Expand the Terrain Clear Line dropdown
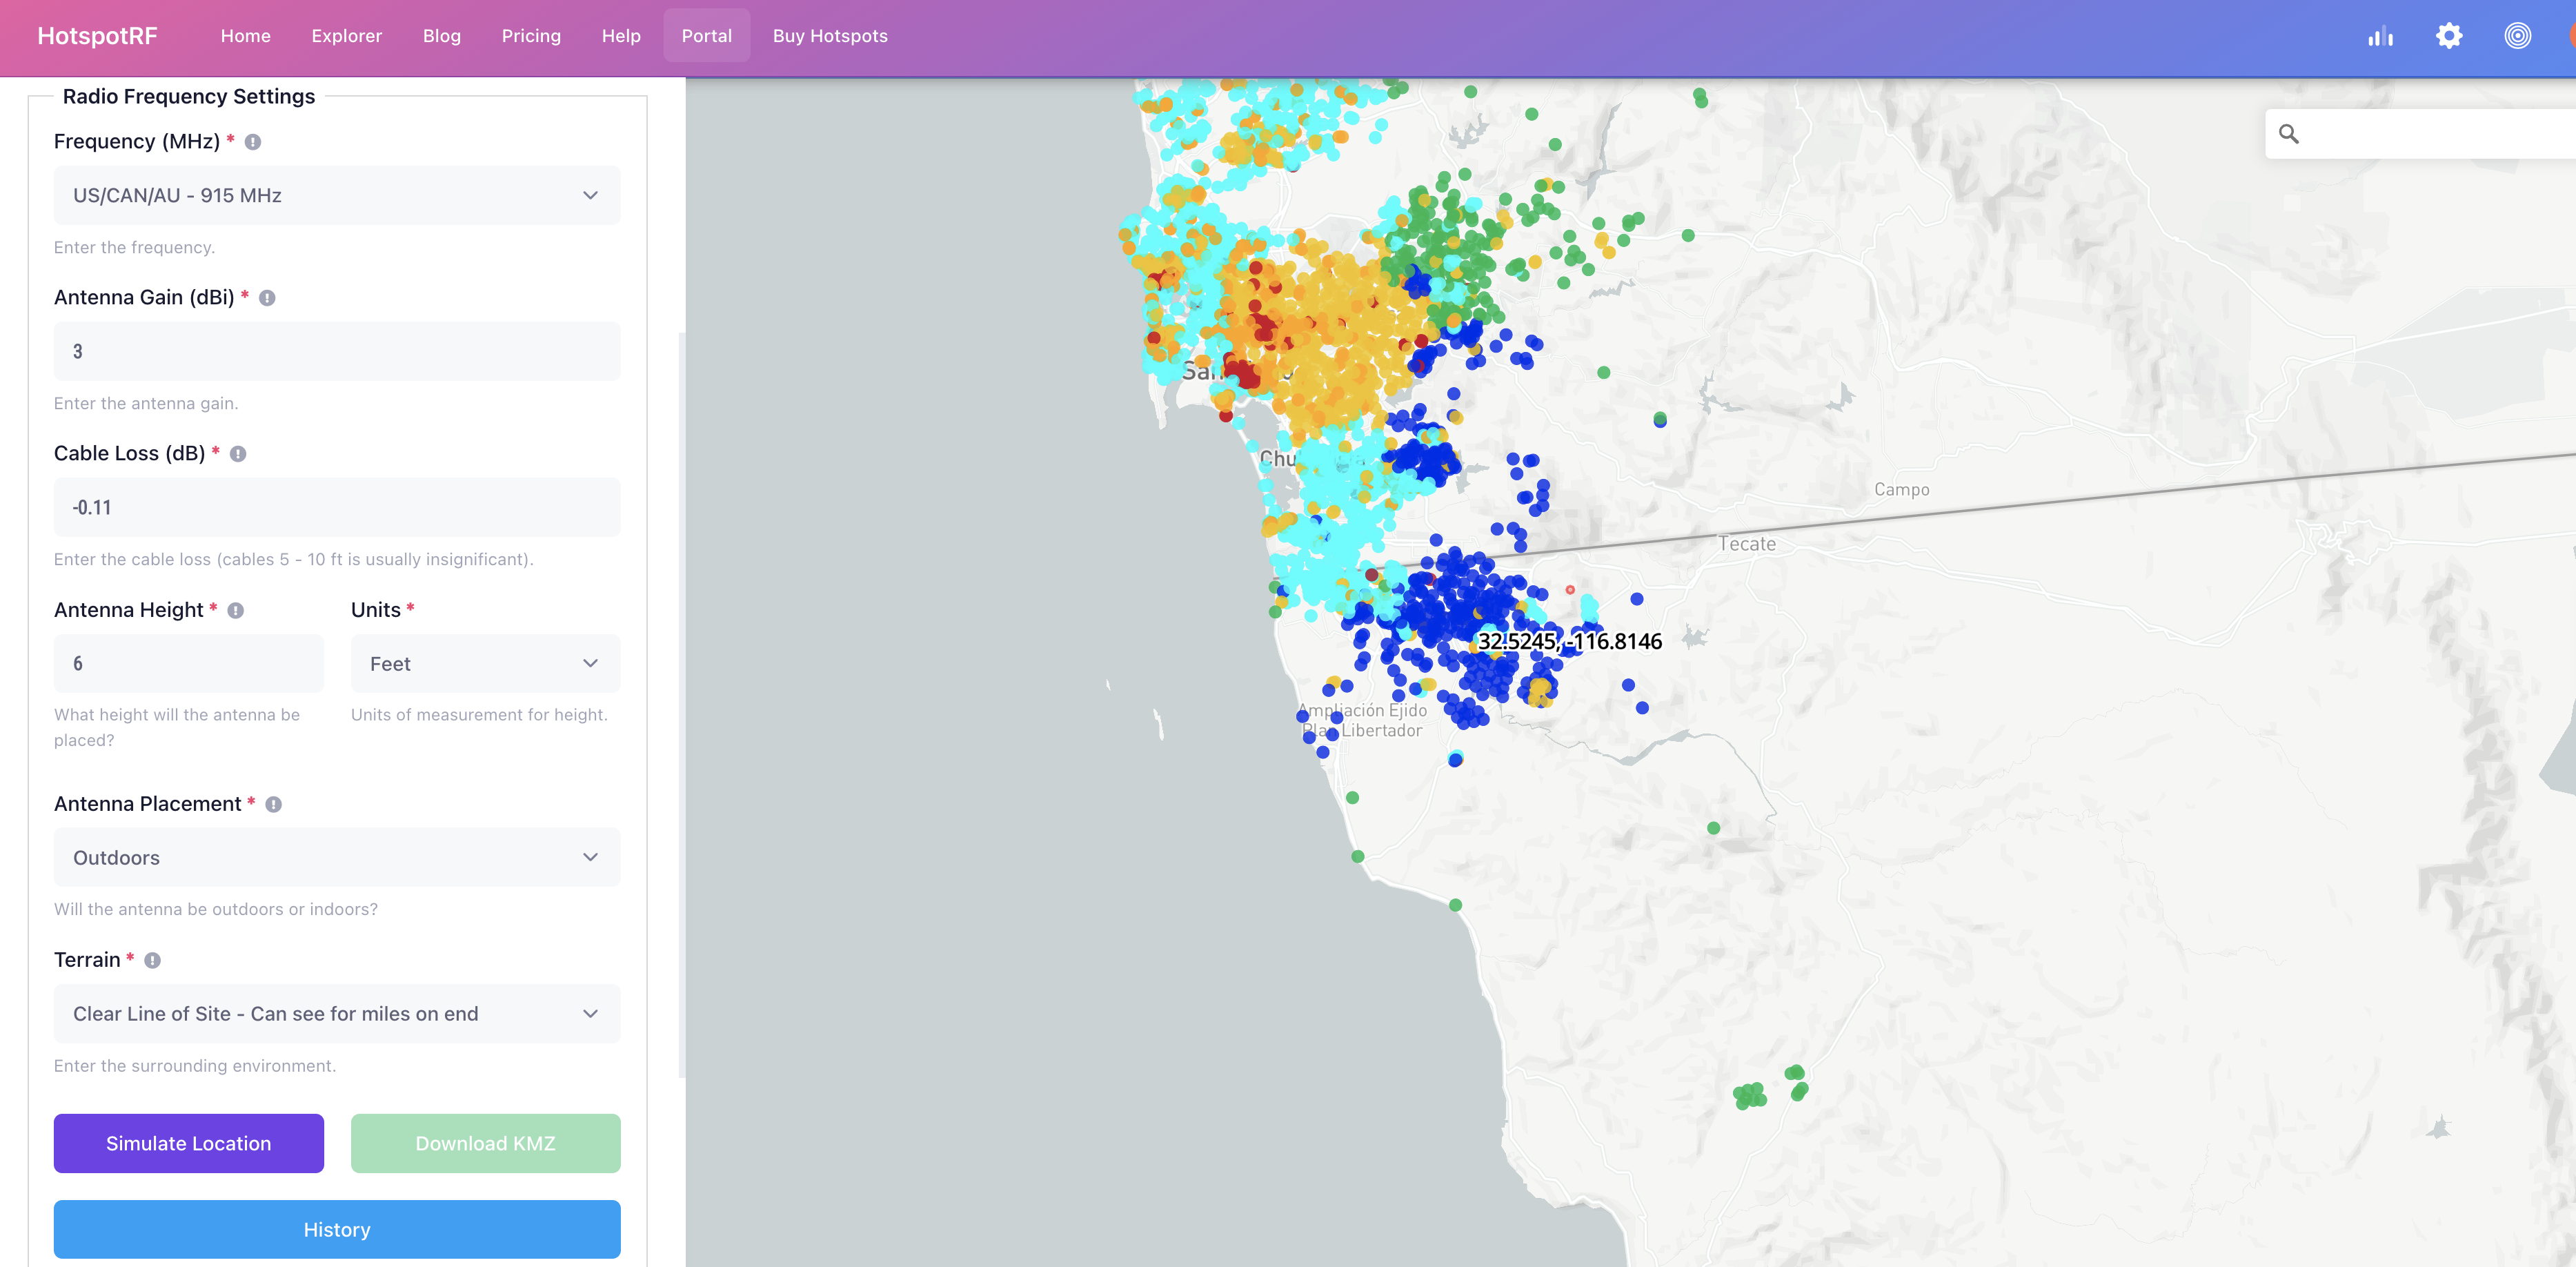The image size is (2576, 1267). [336, 1014]
